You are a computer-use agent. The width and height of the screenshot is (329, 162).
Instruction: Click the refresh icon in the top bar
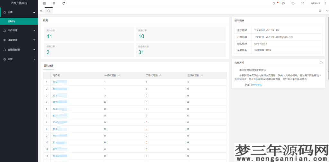point(64,3)
